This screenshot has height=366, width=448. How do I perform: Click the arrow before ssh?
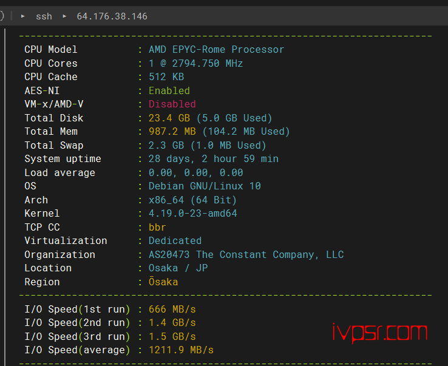[23, 16]
